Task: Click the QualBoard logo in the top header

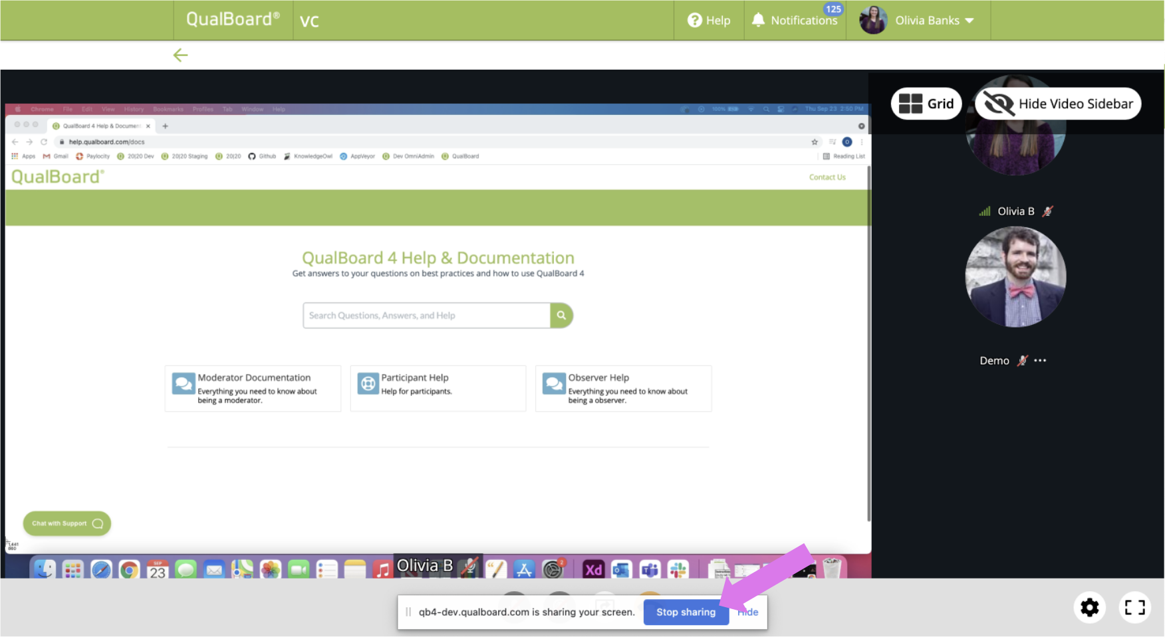Action: 233,19
